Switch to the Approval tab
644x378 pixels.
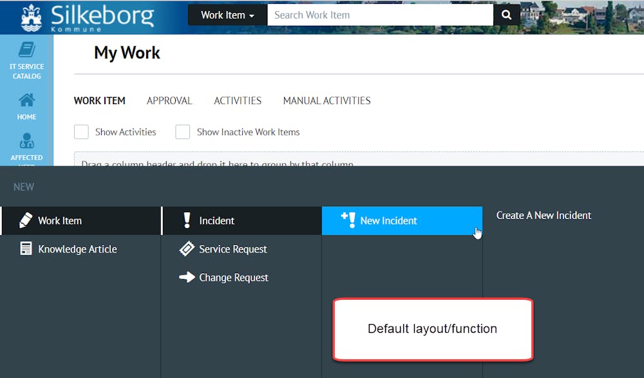(169, 100)
